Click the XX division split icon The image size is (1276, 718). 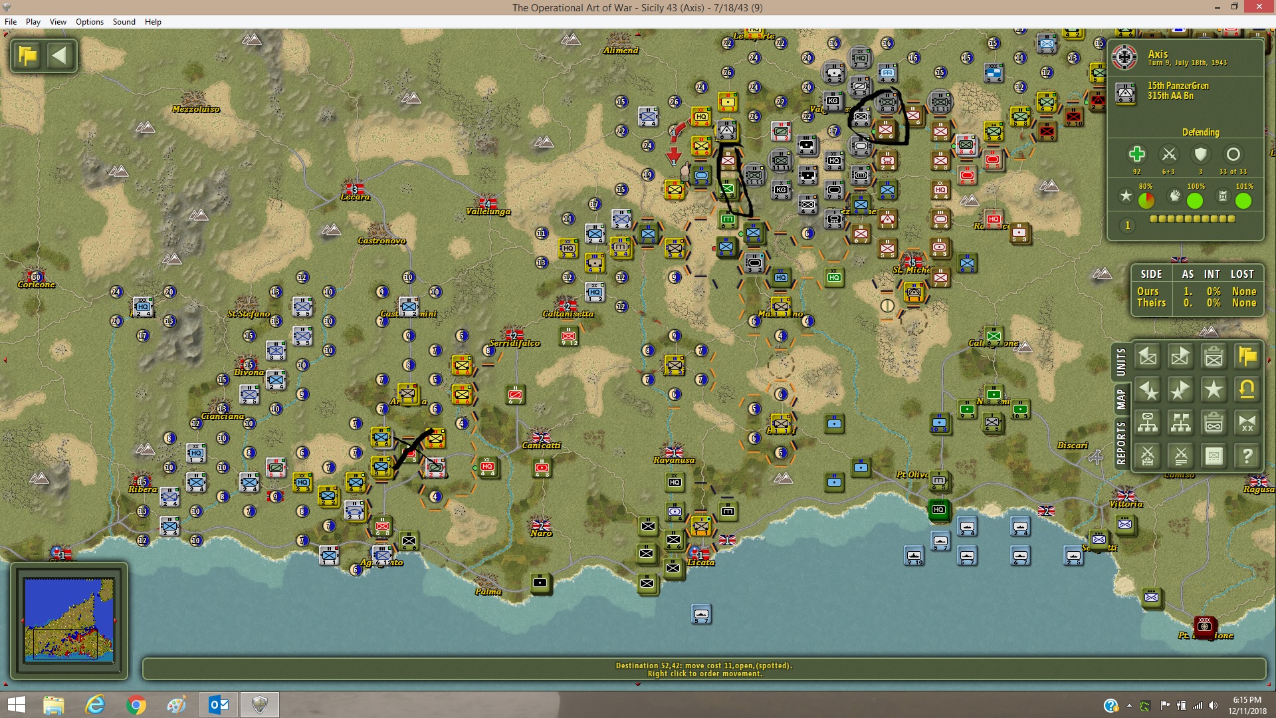(x=1247, y=423)
